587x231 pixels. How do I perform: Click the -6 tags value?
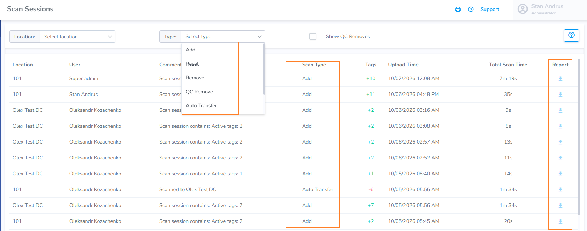point(371,189)
